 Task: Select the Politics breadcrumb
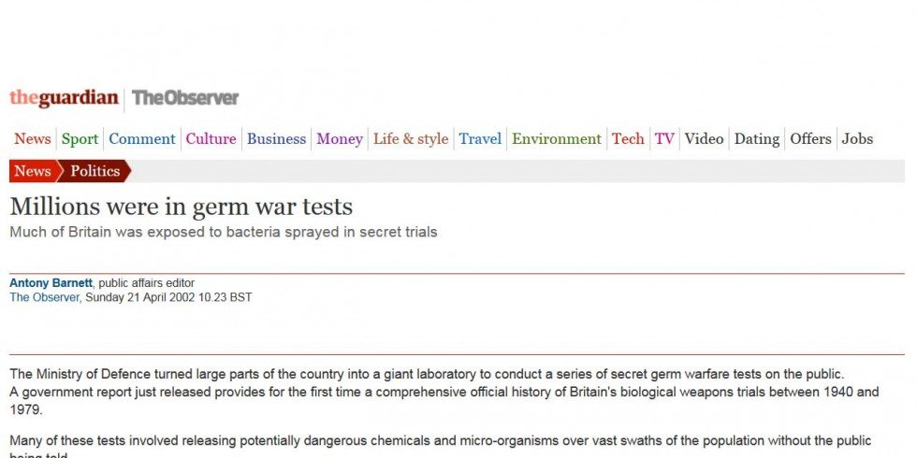[x=95, y=171]
